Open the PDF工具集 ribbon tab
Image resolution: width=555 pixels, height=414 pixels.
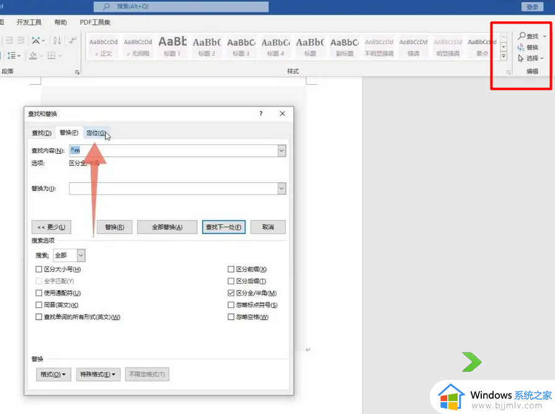point(95,22)
